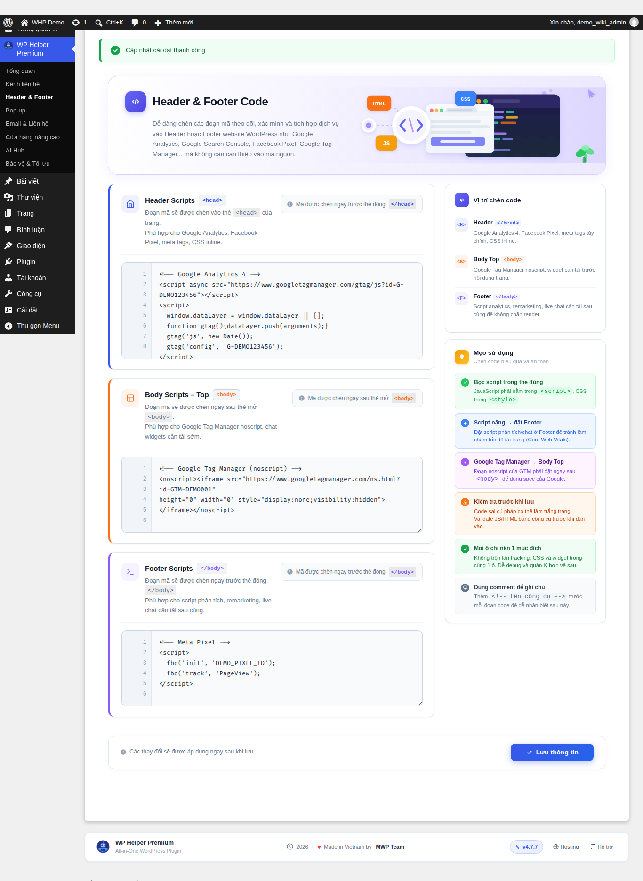
Task: Click the Thêm mới plus item
Action: [174, 23]
